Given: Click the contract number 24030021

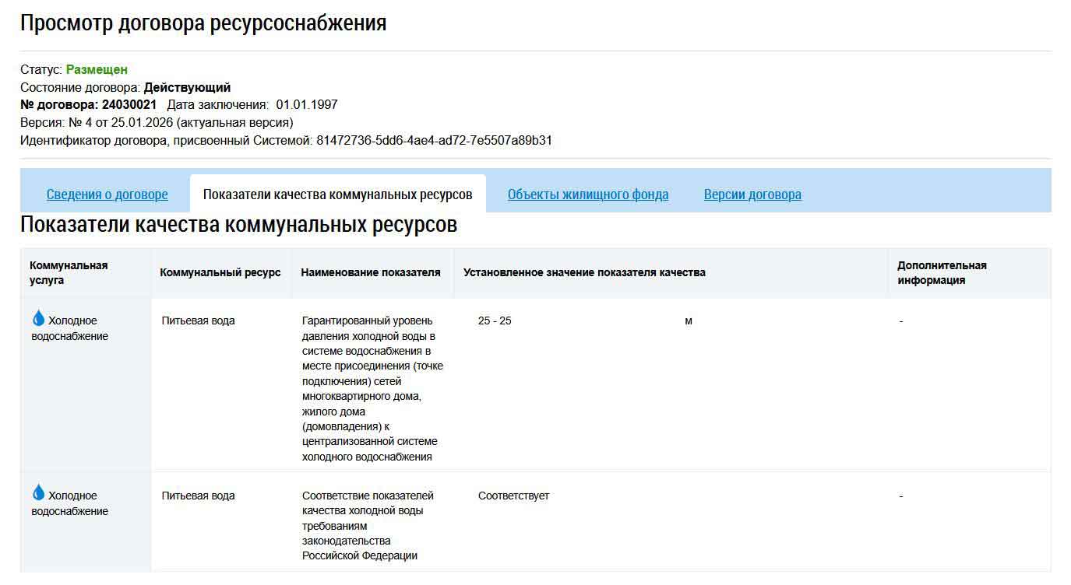Looking at the screenshot, I should [x=132, y=103].
